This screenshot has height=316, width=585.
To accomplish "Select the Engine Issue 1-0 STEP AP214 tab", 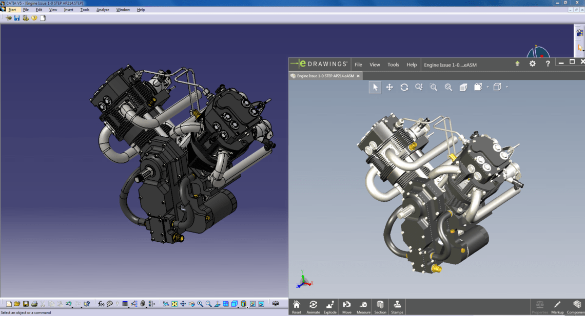I will [x=325, y=75].
